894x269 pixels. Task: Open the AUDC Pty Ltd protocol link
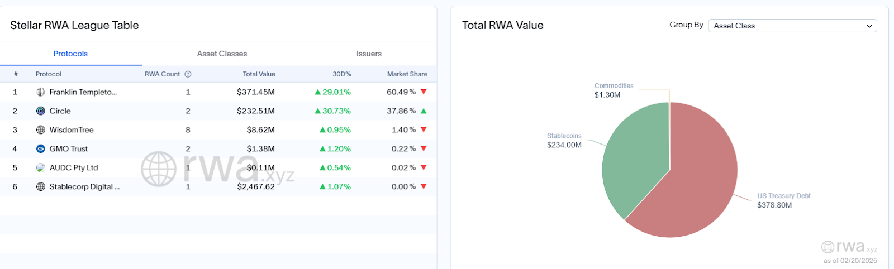[x=74, y=168]
